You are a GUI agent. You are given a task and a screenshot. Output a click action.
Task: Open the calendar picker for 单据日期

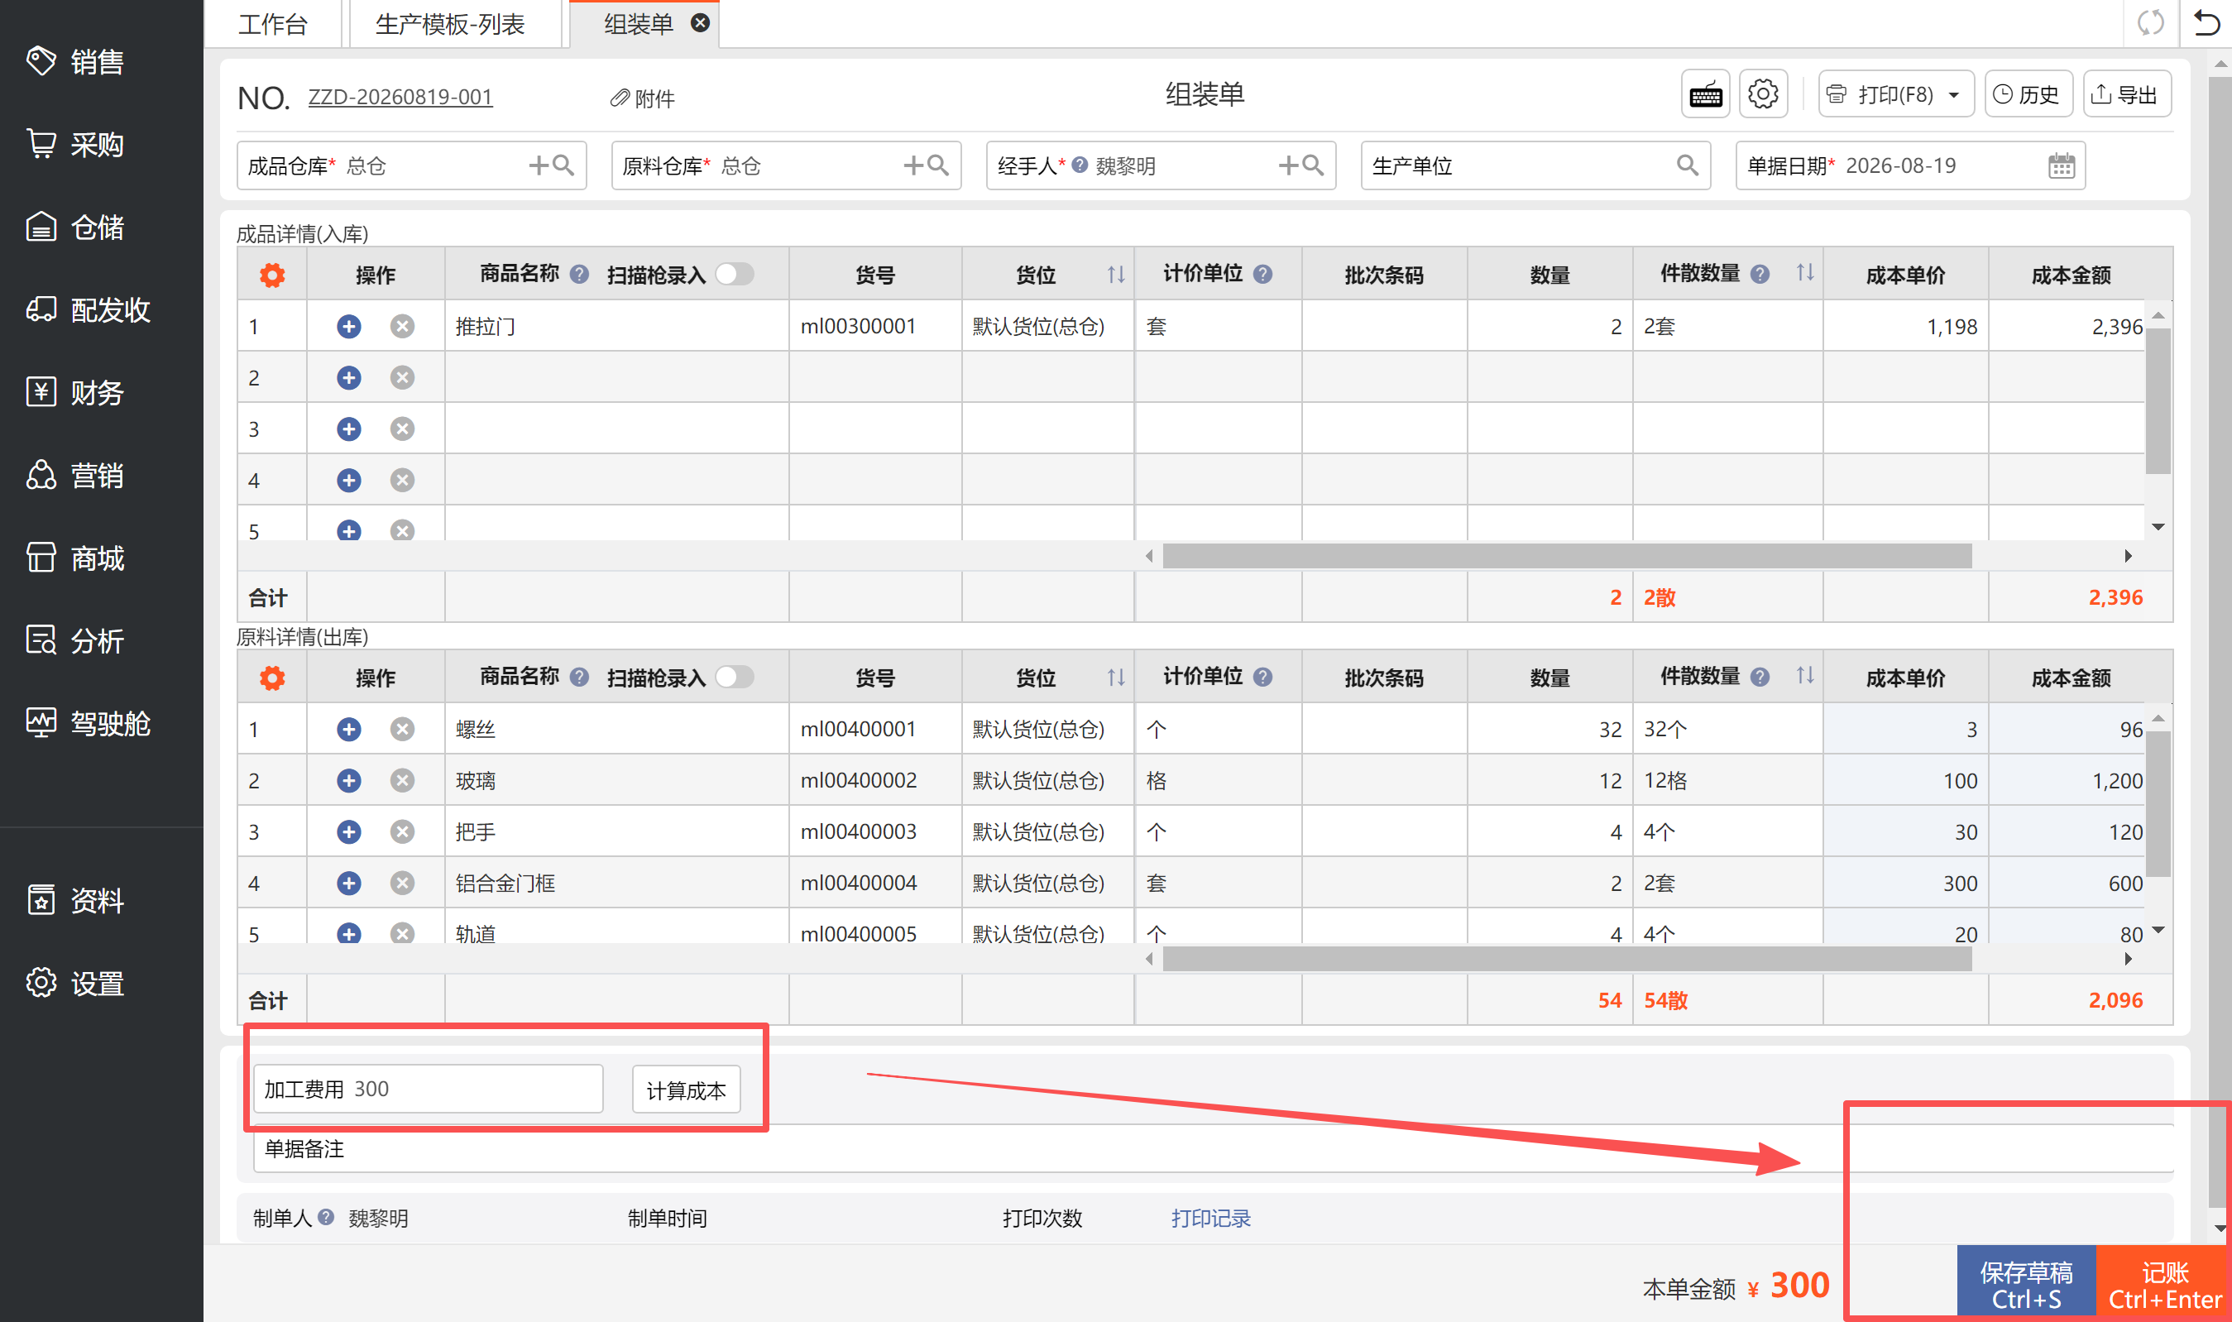(x=2061, y=165)
